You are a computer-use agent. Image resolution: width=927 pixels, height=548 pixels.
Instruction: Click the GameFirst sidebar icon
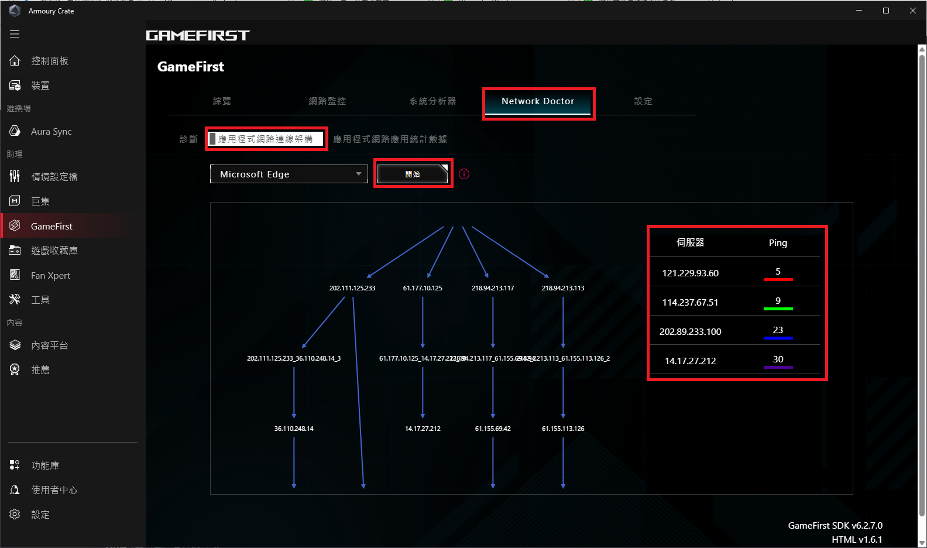click(15, 225)
